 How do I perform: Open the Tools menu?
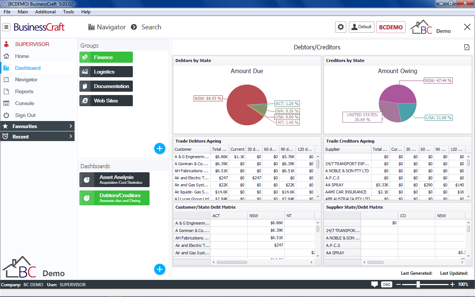[x=68, y=12]
